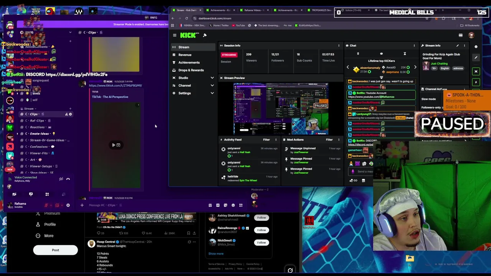Disconnect from Discord voice channel
Viewport: 491px width, 276px height.
(68, 179)
